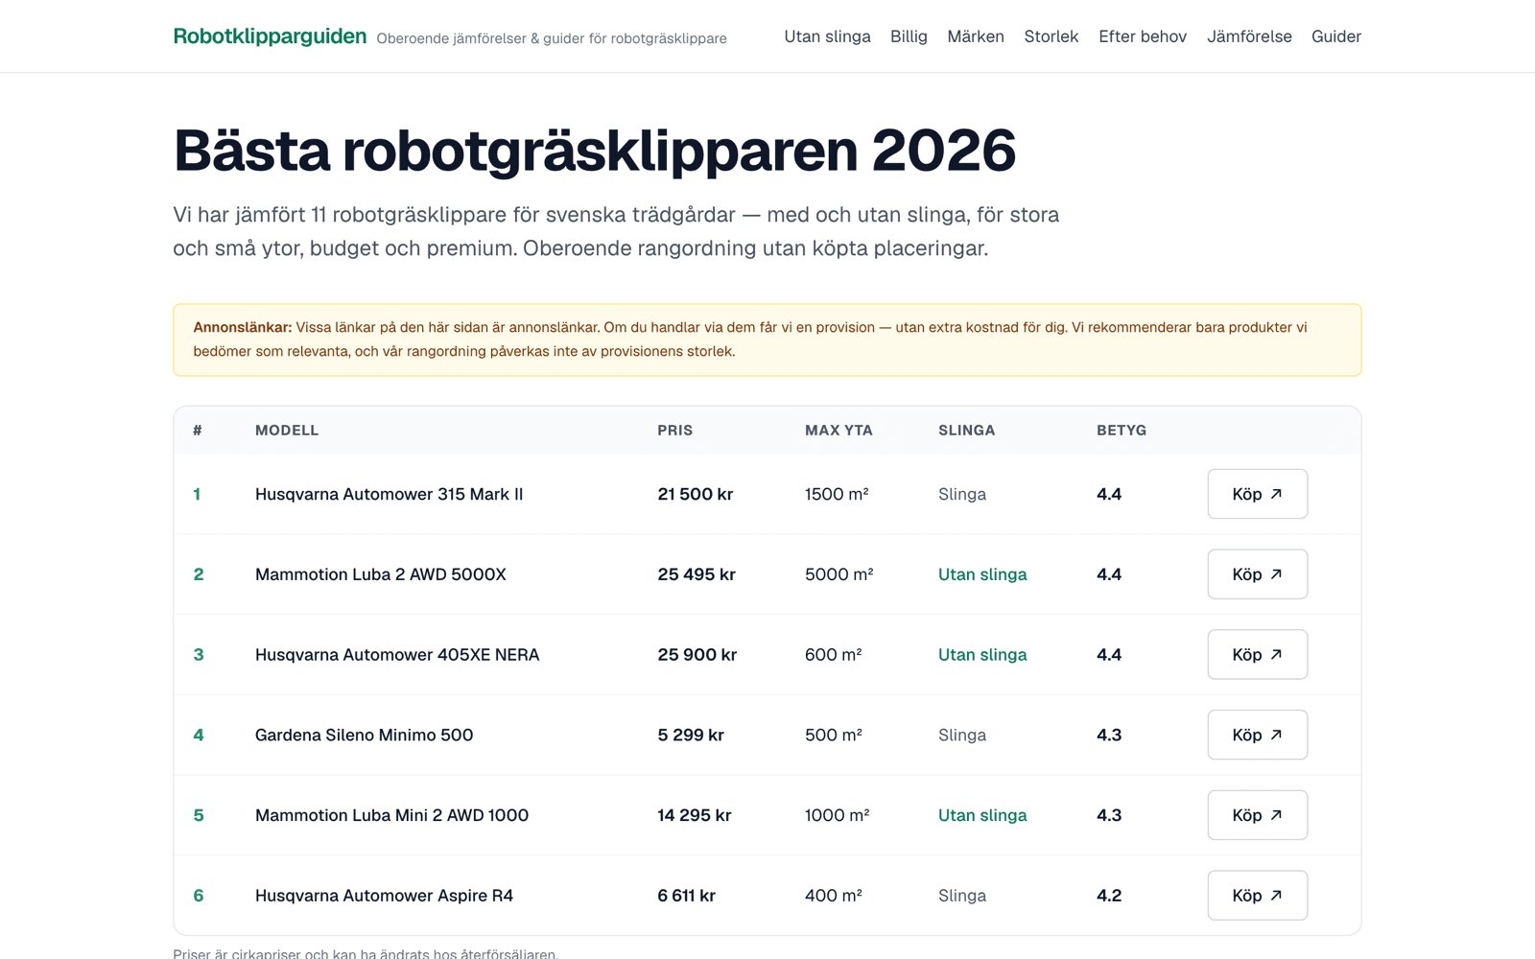This screenshot has width=1535, height=959.
Task: Open the Robotklipparguiden home logo
Action: point(270,36)
